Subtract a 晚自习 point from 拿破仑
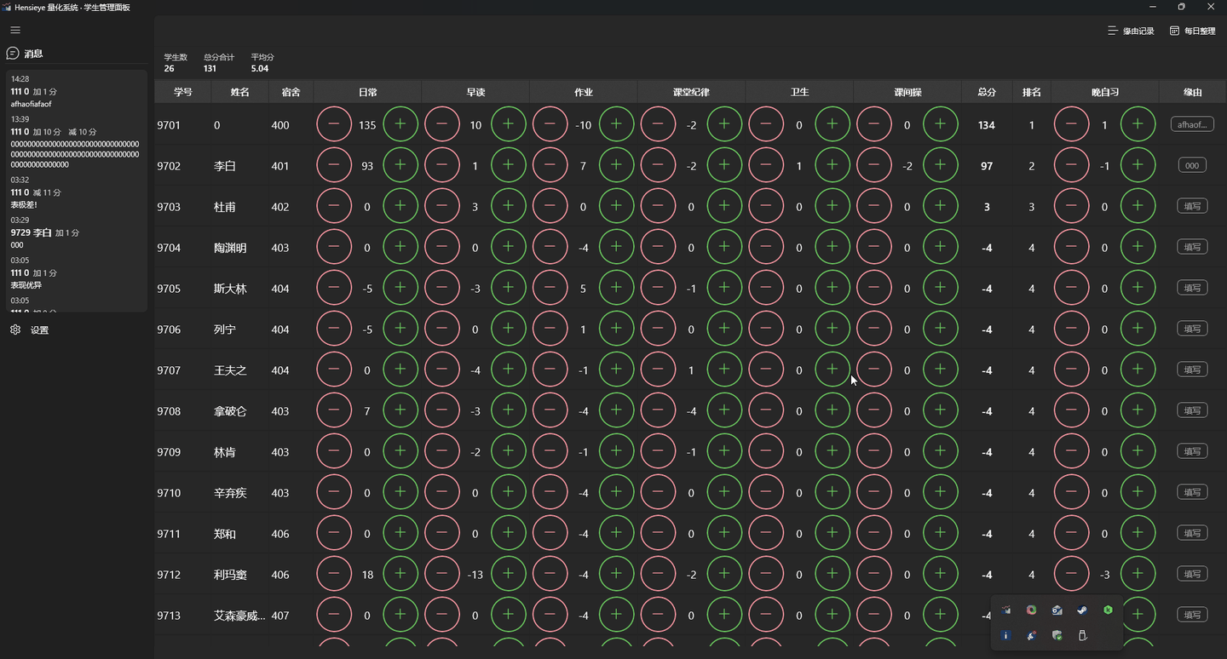This screenshot has width=1227, height=659. (1071, 411)
